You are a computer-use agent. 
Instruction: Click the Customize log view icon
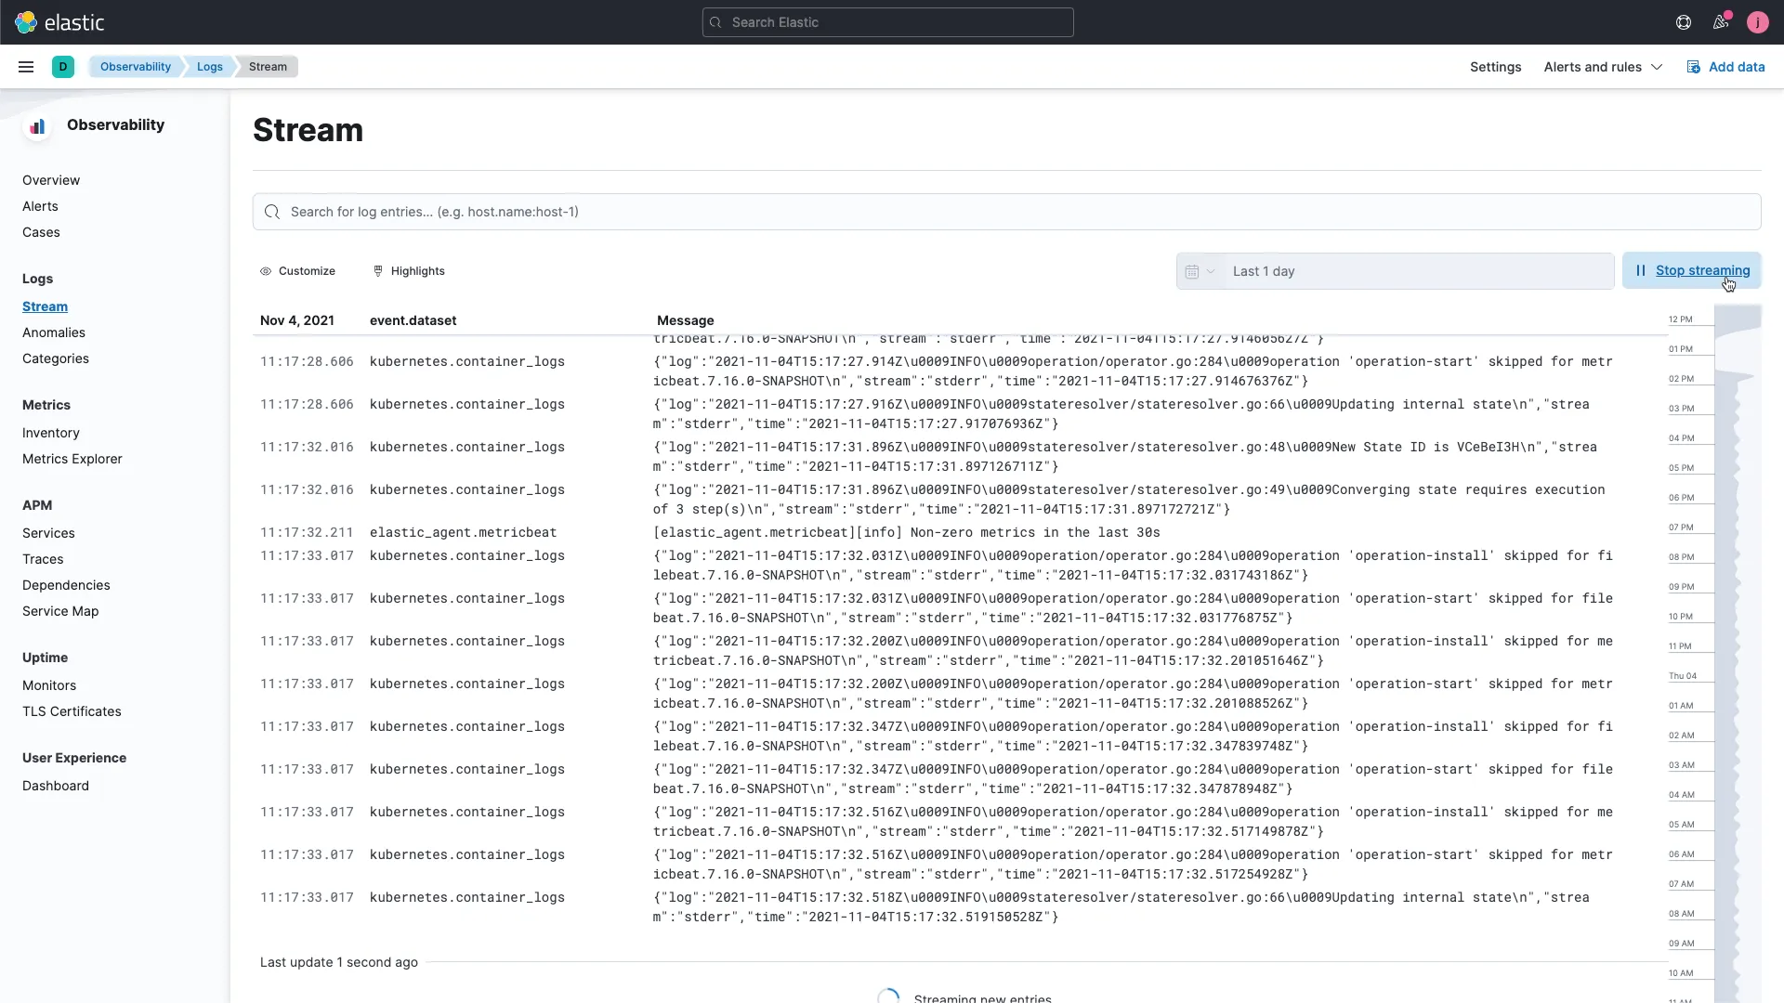coord(265,270)
